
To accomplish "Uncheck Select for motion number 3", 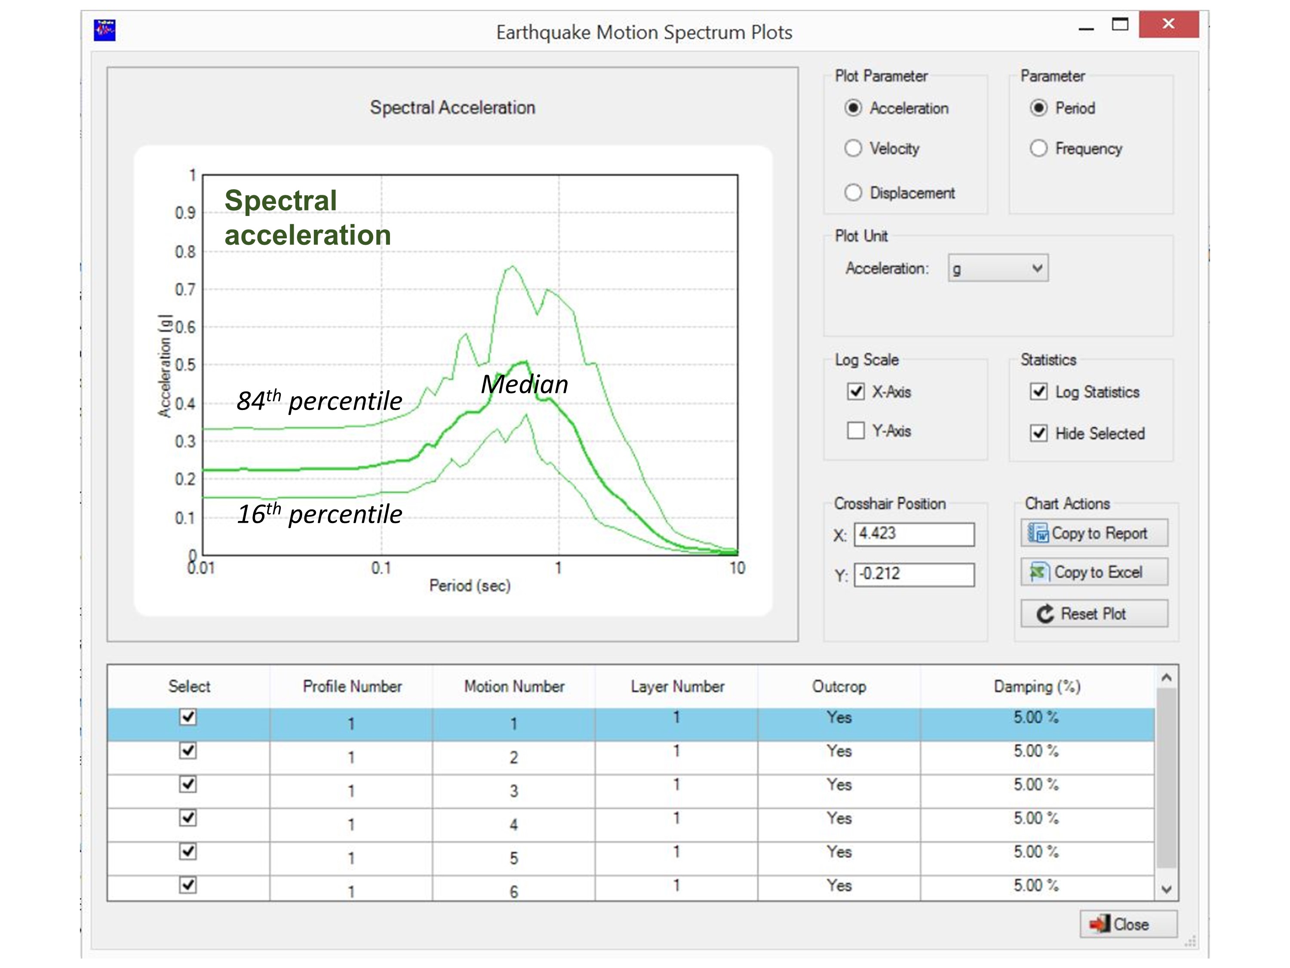I will click(x=188, y=784).
